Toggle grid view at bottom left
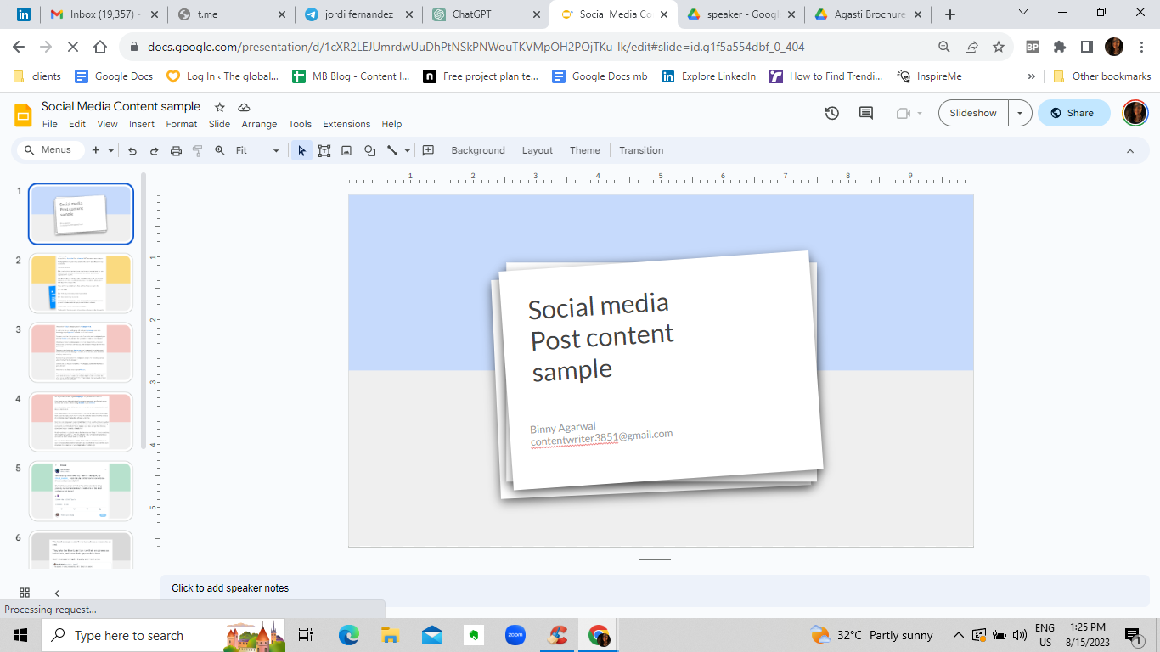 click(x=24, y=593)
